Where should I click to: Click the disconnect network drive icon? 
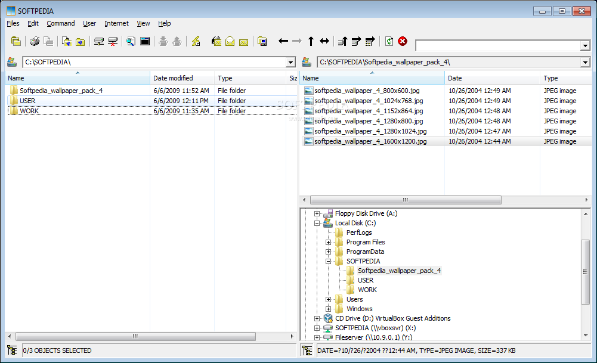(x=113, y=41)
